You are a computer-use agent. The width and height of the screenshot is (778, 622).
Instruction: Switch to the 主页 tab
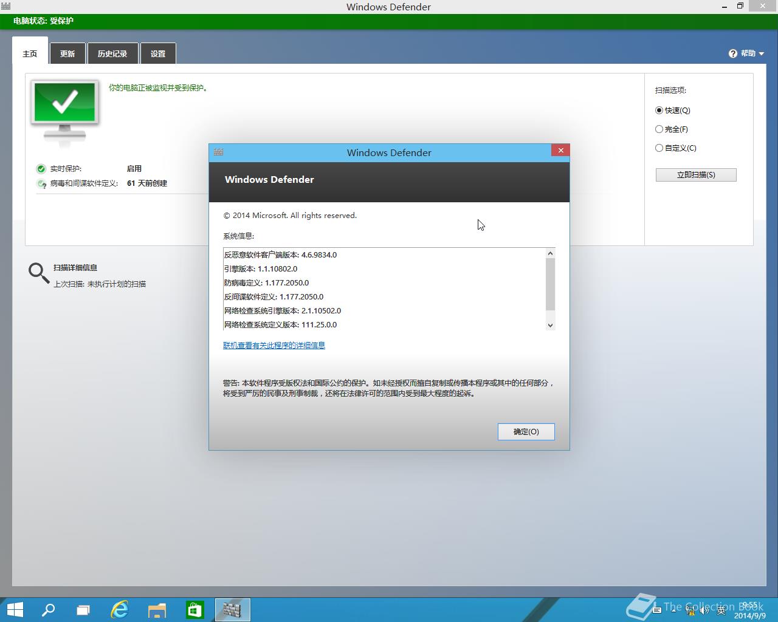[x=30, y=53]
